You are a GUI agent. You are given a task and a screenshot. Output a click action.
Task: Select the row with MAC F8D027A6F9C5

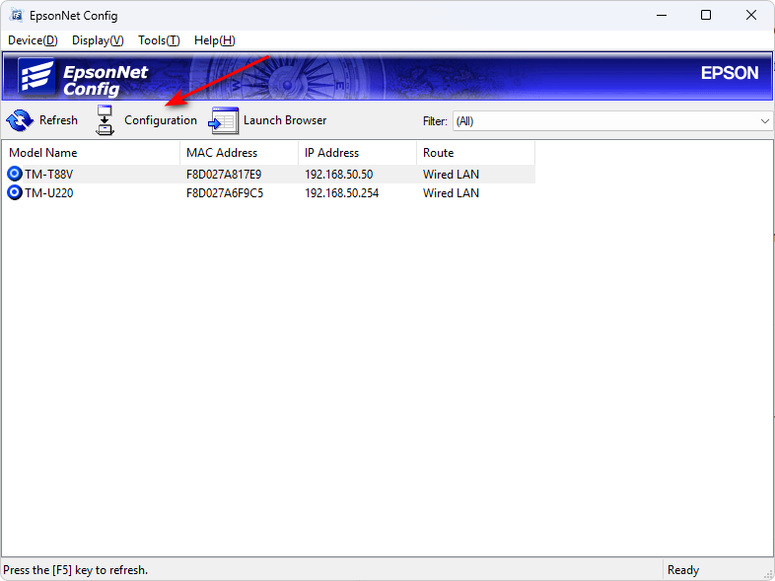pos(224,193)
